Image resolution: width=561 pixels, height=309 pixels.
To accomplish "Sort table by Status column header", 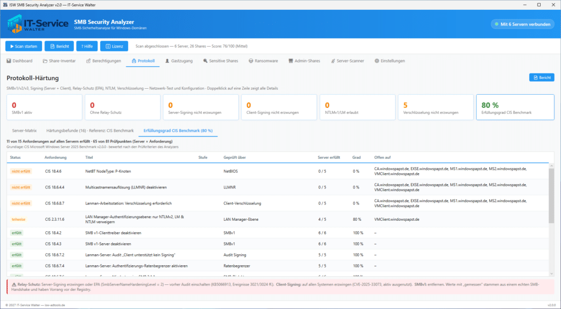I will pyautogui.click(x=15, y=157).
